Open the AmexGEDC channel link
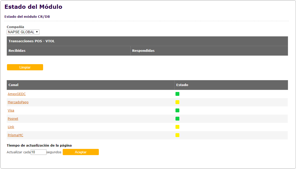 coord(17,94)
